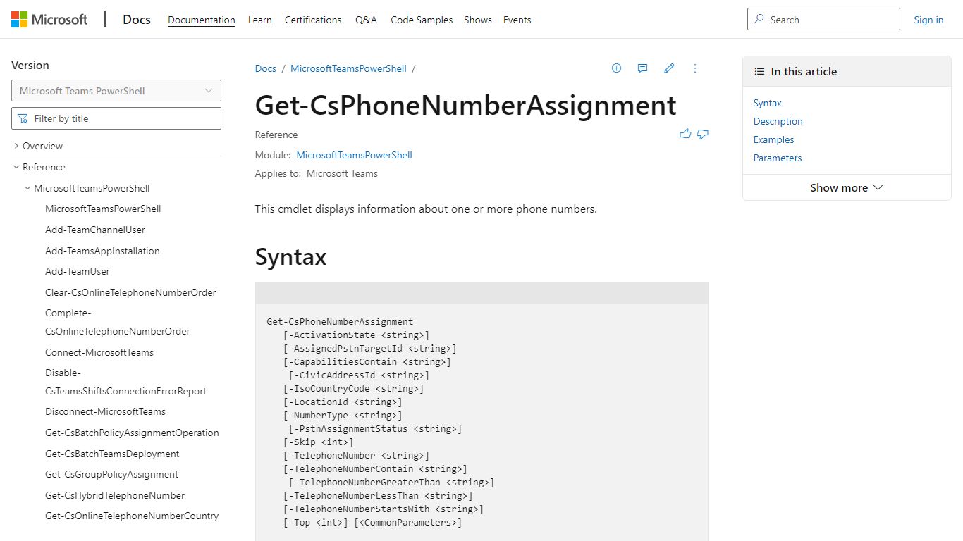Screen dimensions: 963x541
Task: Click the Microsoft logo
Action: click(x=49, y=20)
